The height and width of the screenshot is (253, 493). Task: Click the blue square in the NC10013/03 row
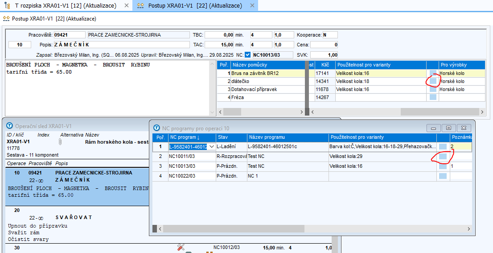click(443, 166)
